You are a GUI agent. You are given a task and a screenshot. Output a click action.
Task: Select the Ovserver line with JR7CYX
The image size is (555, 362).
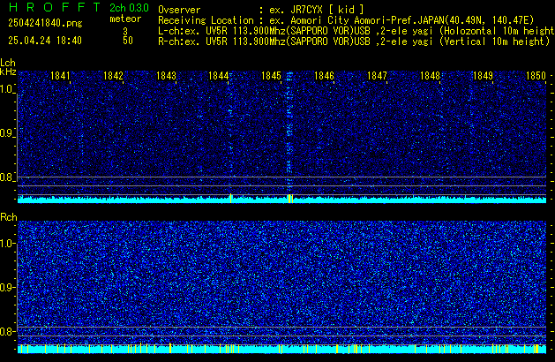pos(261,10)
